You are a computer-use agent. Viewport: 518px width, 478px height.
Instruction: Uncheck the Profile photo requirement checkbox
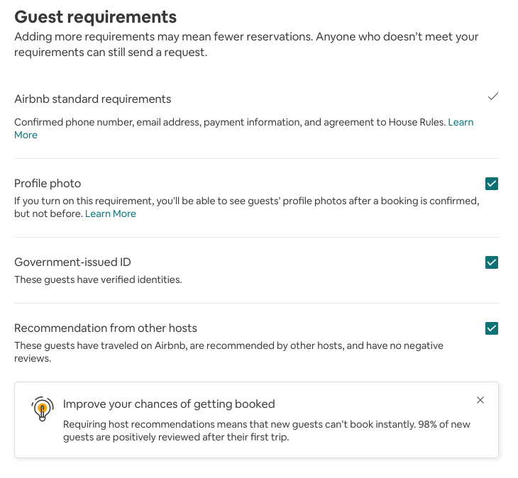click(x=492, y=184)
